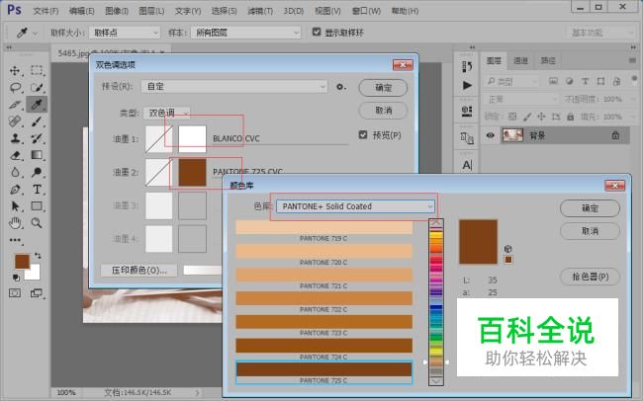Select the Eyedropper tool in the toolbox
Viewport: 643px width, 401px height.
pos(37,105)
